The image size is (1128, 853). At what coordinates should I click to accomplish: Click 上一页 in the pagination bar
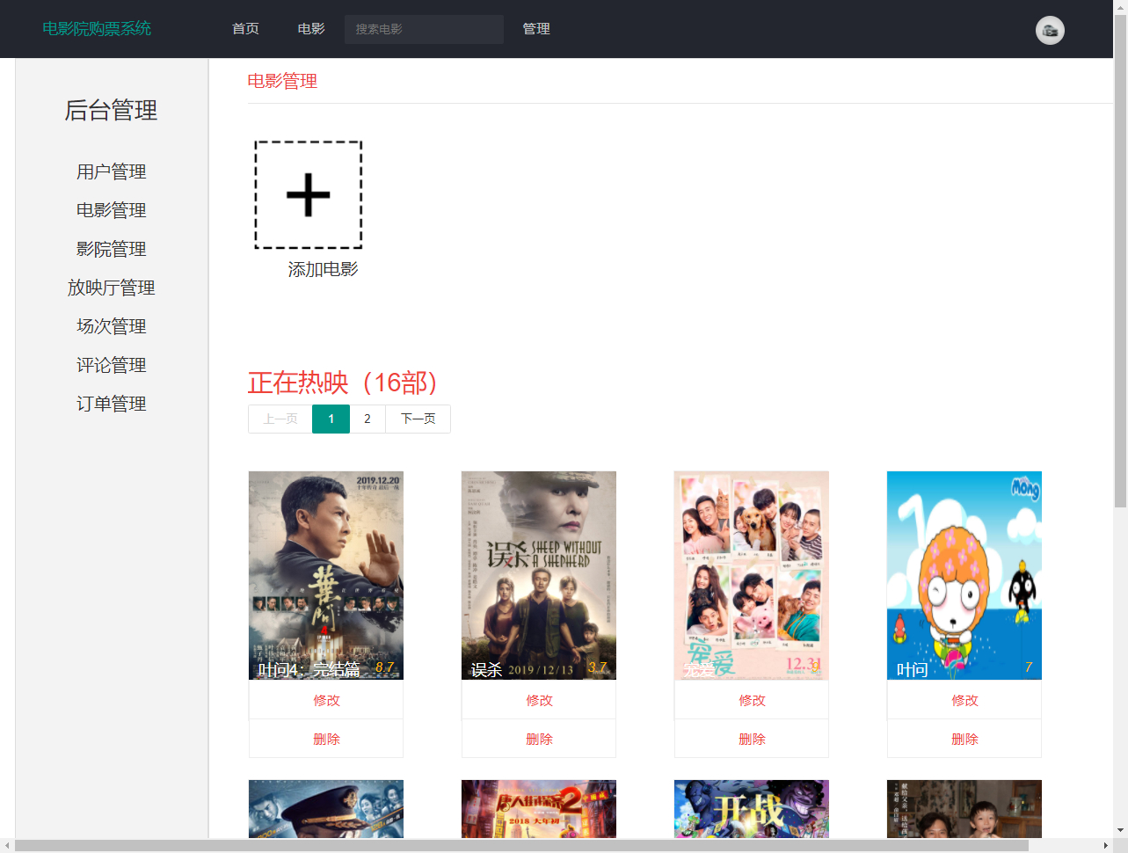tap(279, 419)
